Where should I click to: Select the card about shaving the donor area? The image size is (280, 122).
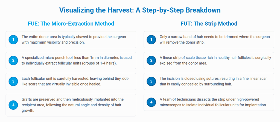point(71,40)
